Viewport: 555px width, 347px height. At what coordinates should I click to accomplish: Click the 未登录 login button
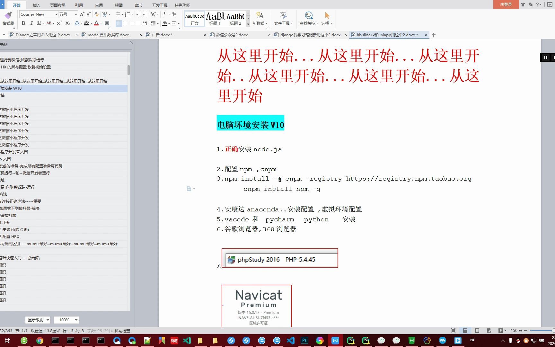(x=506, y=4)
